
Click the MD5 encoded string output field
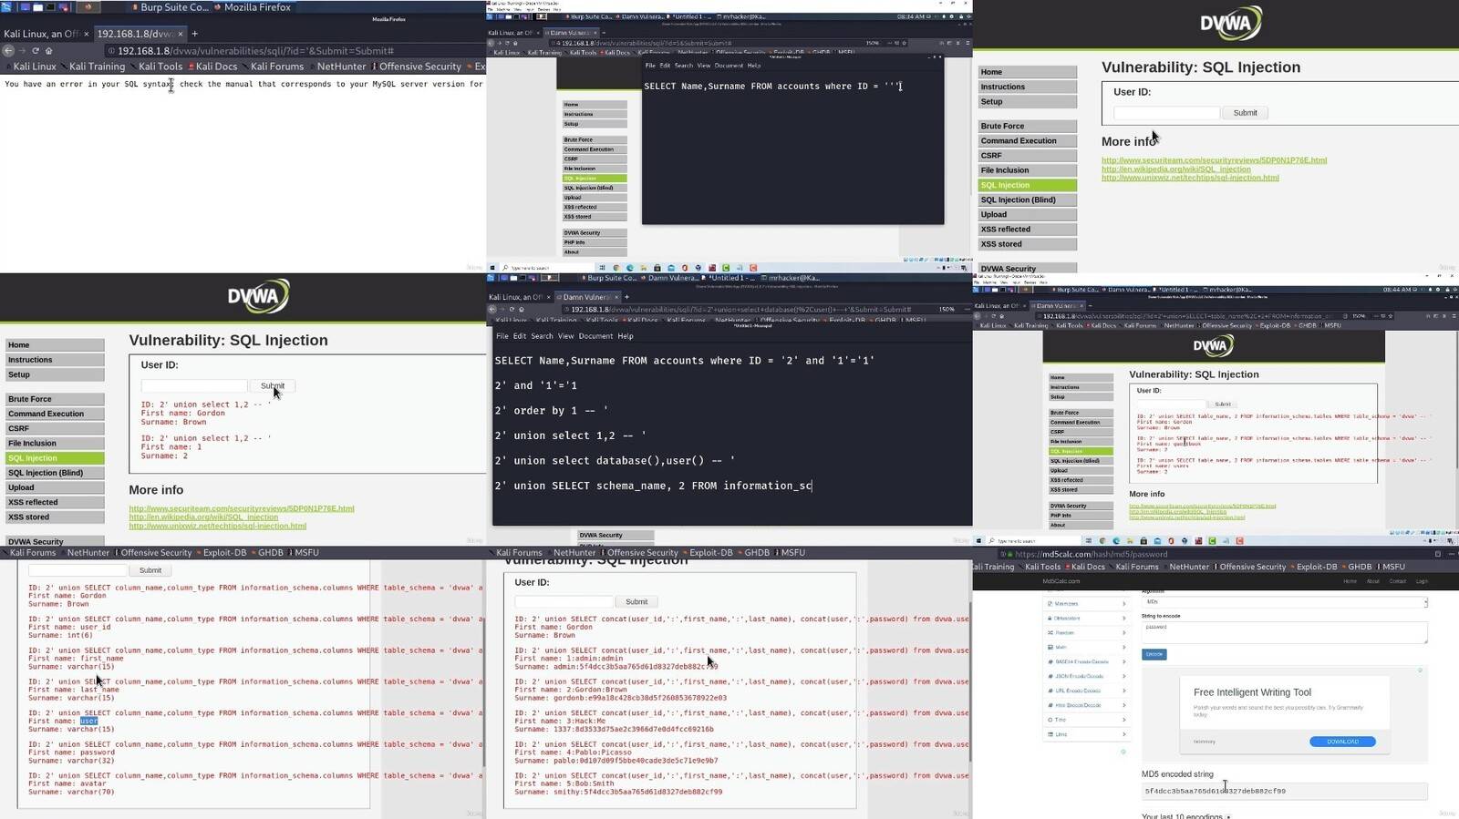(1284, 792)
